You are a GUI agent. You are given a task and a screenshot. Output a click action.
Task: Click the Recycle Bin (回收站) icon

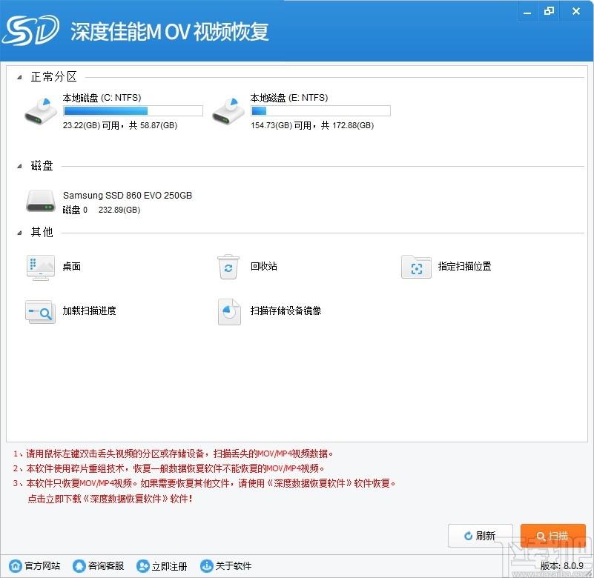coord(228,267)
